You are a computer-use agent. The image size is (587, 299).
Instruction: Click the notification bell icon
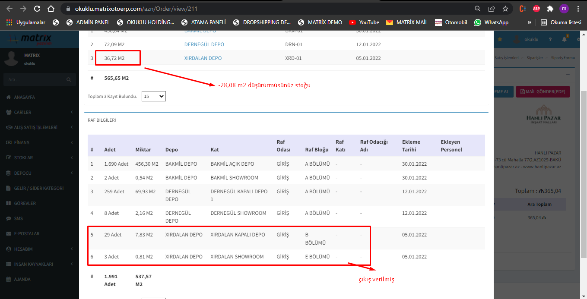point(564,39)
